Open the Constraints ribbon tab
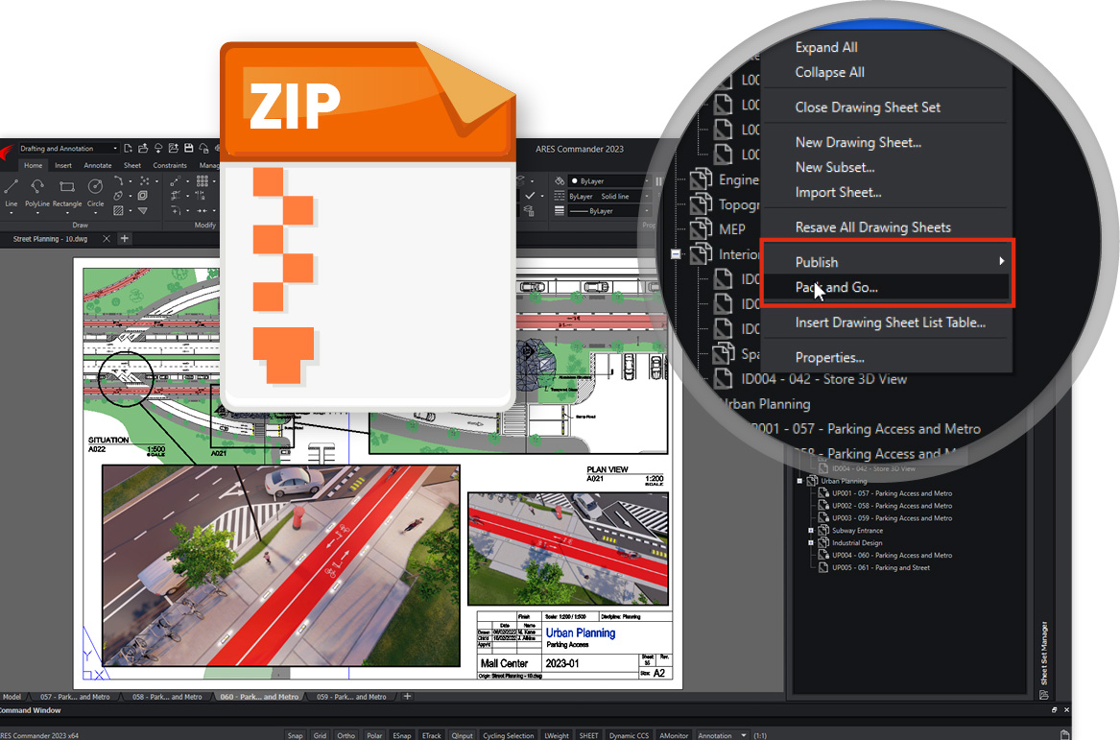 (x=169, y=165)
